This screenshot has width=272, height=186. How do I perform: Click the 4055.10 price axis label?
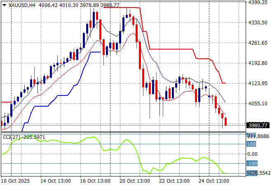click(258, 104)
